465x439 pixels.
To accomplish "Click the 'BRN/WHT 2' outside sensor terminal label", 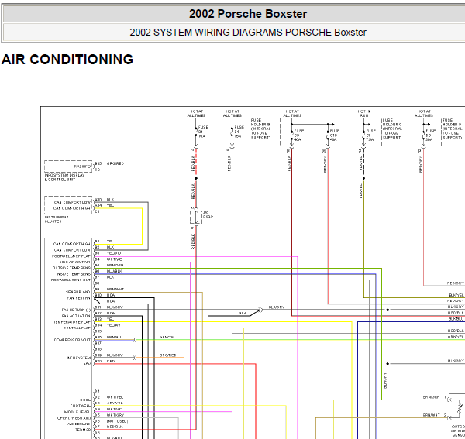I will coord(435,415).
